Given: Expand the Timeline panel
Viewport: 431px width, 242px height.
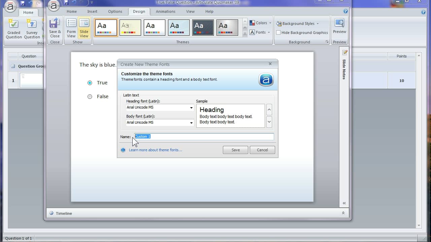Looking at the screenshot, I should pos(343,213).
